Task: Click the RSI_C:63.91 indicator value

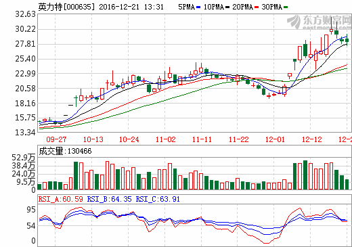Action: point(158,199)
